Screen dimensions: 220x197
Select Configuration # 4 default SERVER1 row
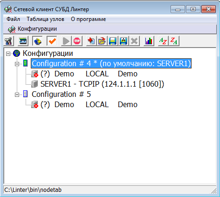pyautogui.click(x=111, y=63)
